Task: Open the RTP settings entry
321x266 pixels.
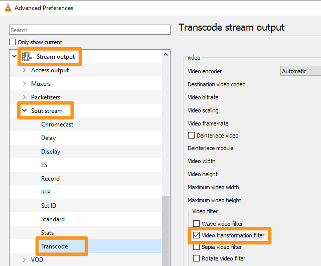Action: point(46,192)
